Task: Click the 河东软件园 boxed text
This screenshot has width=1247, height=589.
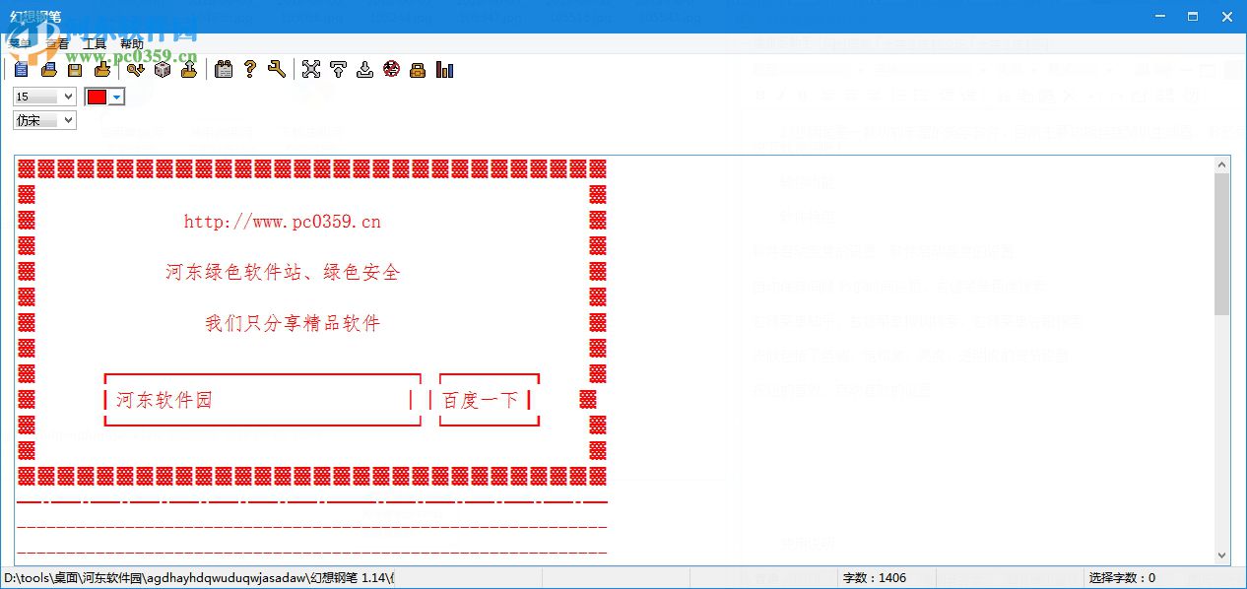Action: 164,400
